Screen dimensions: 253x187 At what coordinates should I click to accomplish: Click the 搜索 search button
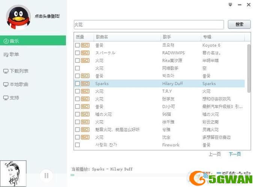239,24
